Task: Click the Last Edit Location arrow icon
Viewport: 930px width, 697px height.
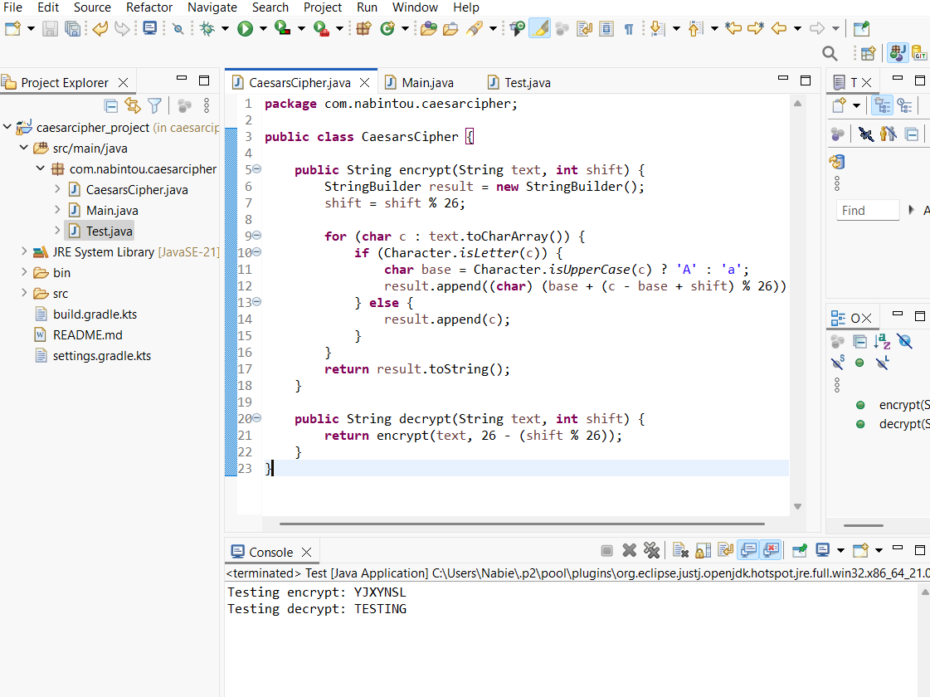Action: point(733,28)
